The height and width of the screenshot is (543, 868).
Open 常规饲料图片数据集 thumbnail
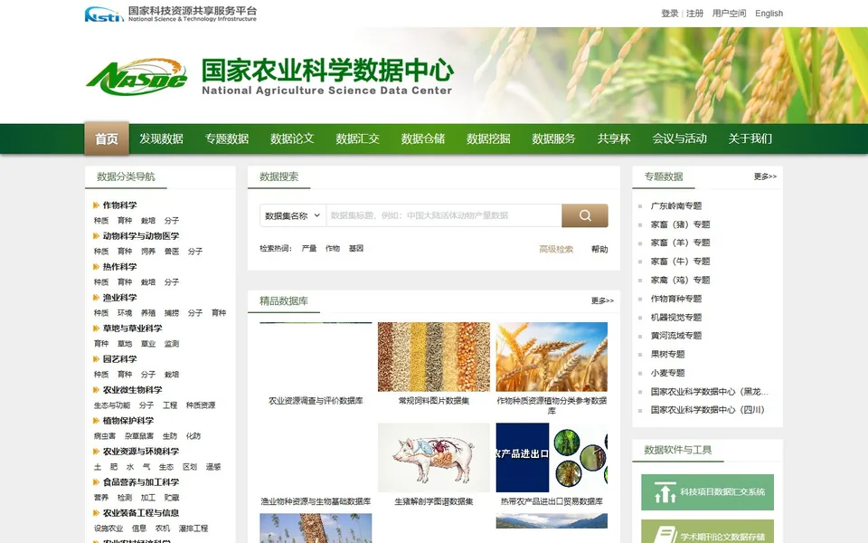[x=433, y=357]
